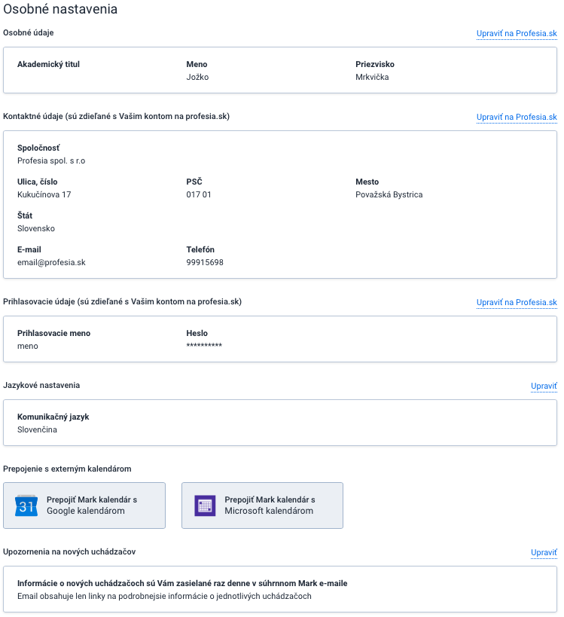The height and width of the screenshot is (617, 564).
Task: Click the surname Mrkvička
Action: pos(372,77)
